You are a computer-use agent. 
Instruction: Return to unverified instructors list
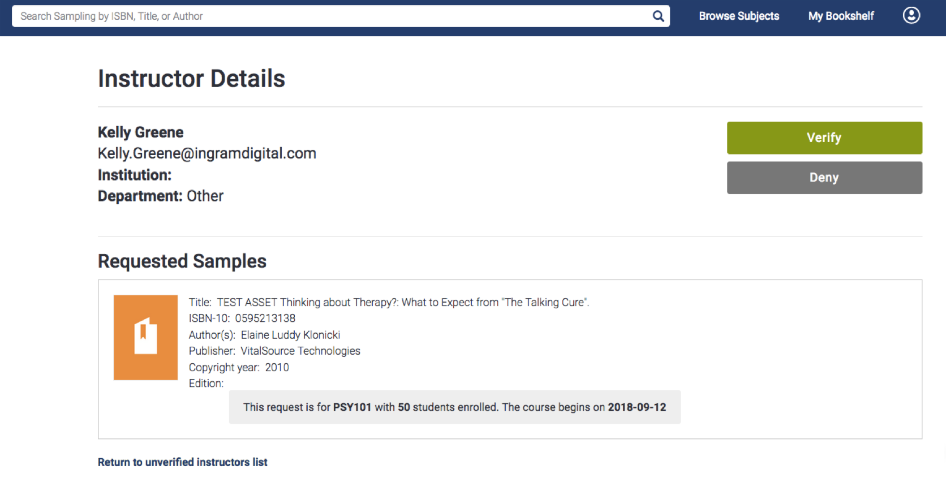(182, 462)
